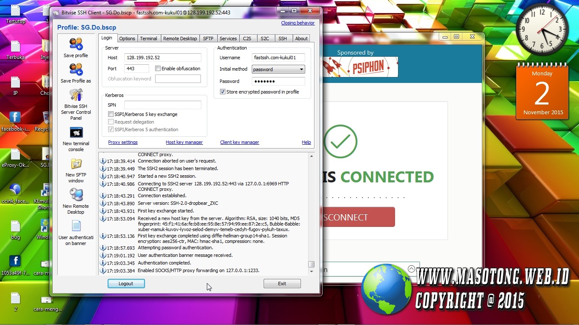Screen dimensions: 579x325
Task: Open the SFTP tab
Action: pos(208,39)
